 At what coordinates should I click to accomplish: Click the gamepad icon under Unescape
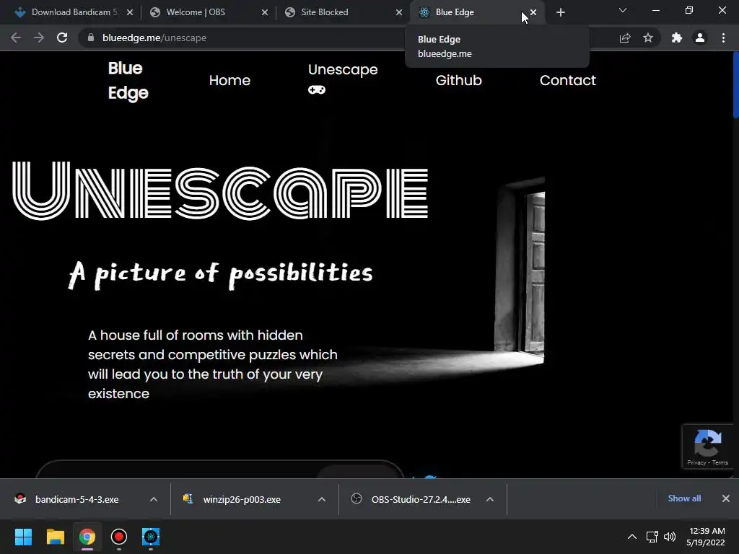(317, 89)
